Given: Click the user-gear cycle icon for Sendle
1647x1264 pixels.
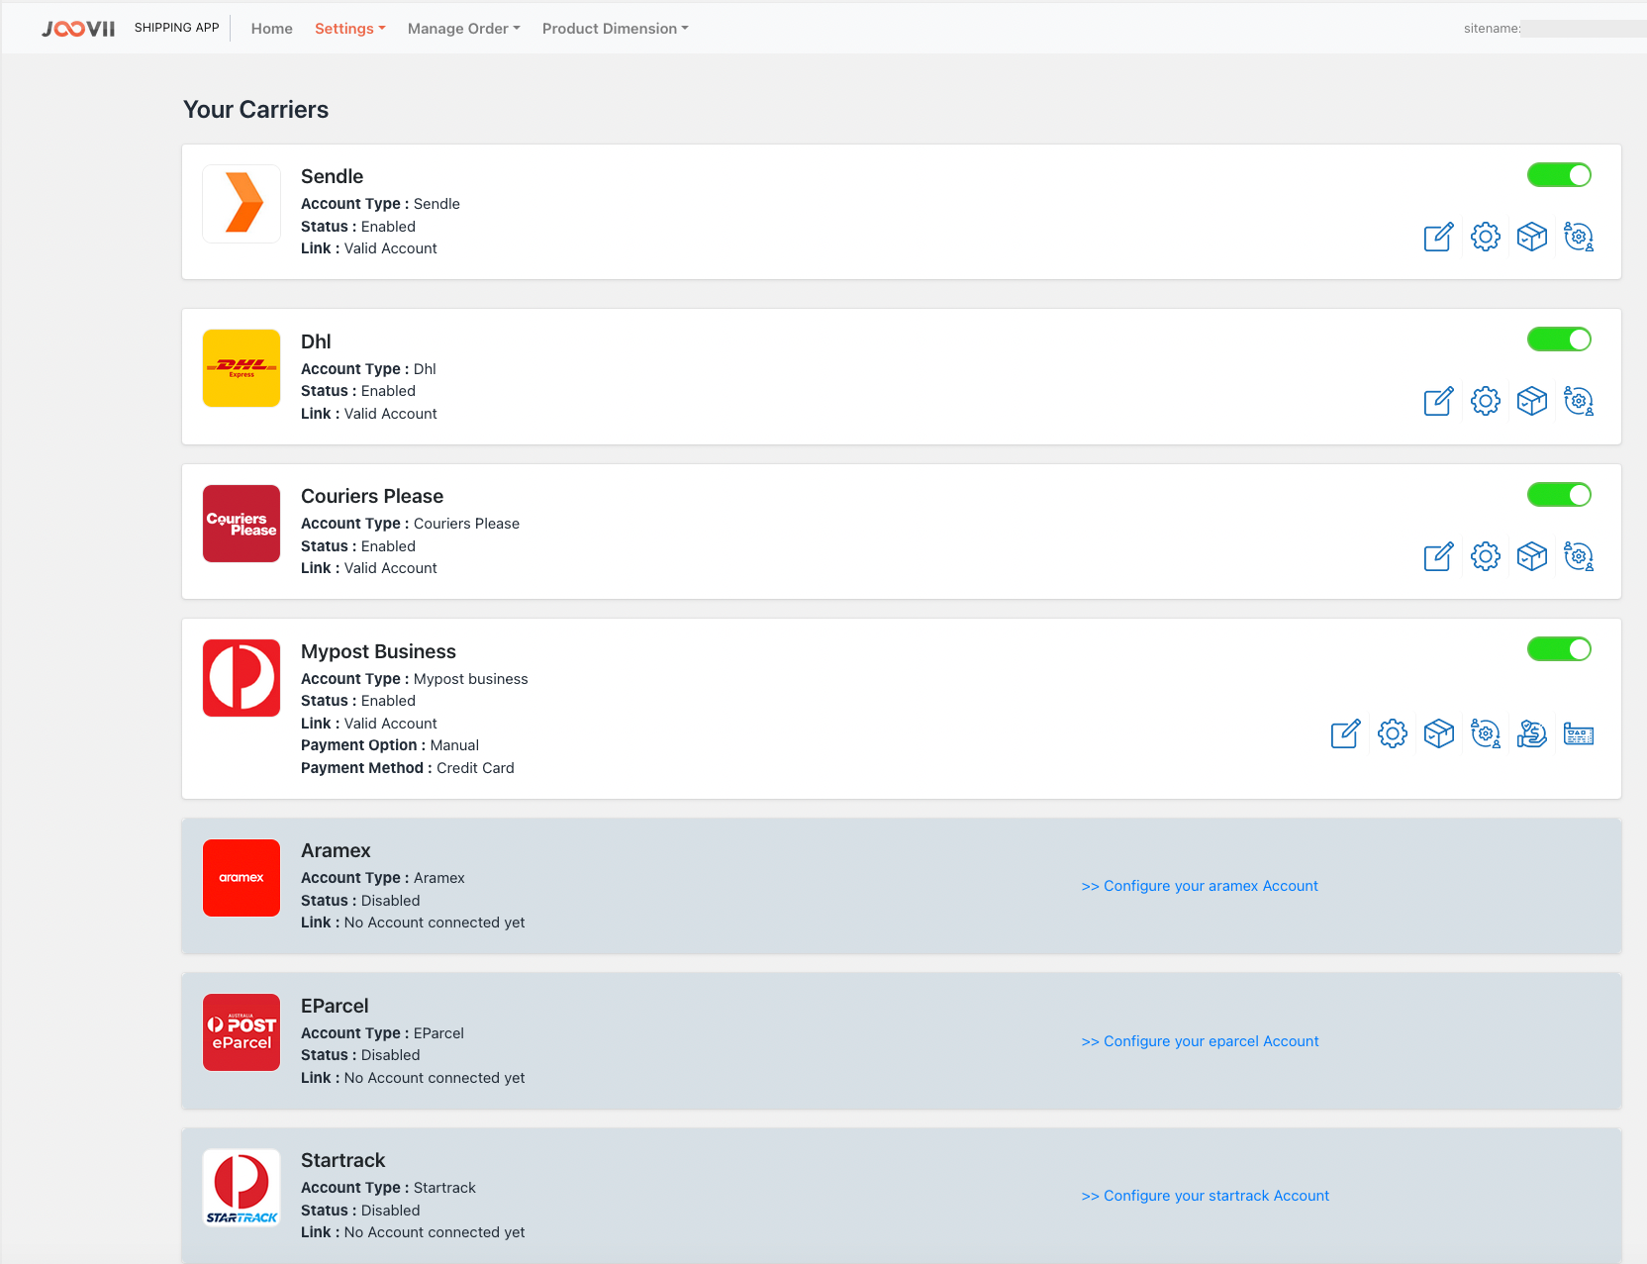Looking at the screenshot, I should [1578, 238].
